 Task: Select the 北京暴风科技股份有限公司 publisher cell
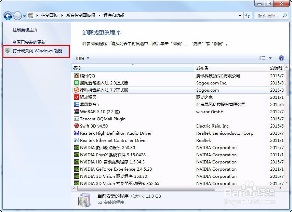pyautogui.click(x=221, y=104)
